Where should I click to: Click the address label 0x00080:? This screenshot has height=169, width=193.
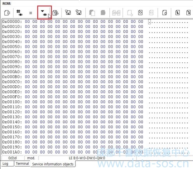12,62
